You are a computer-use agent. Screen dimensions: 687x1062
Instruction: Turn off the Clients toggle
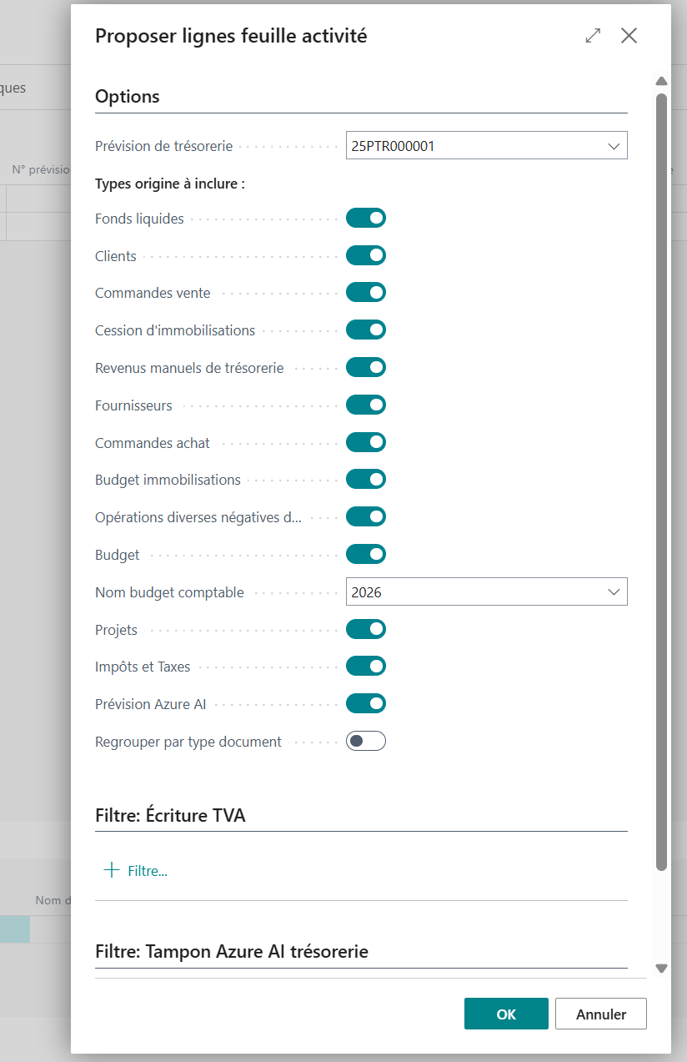[x=366, y=255]
